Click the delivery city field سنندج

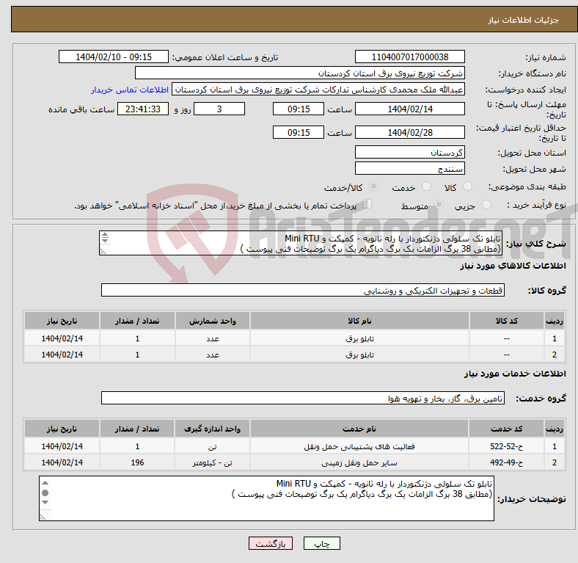pyautogui.click(x=409, y=168)
